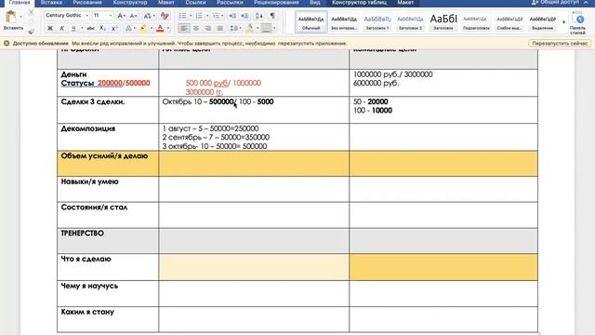Screen dimensions: 595x335
Task: Apply the Заголовок 2 style
Action: [410, 22]
